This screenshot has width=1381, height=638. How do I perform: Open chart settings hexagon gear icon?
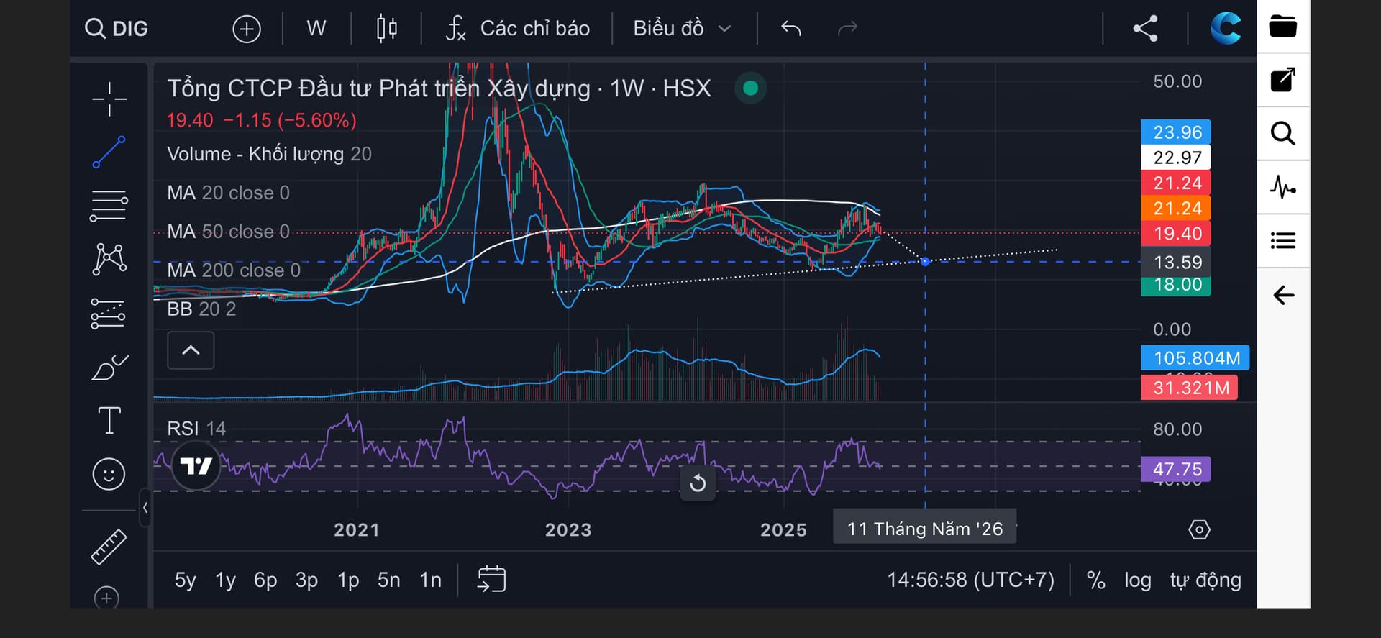(x=1199, y=530)
